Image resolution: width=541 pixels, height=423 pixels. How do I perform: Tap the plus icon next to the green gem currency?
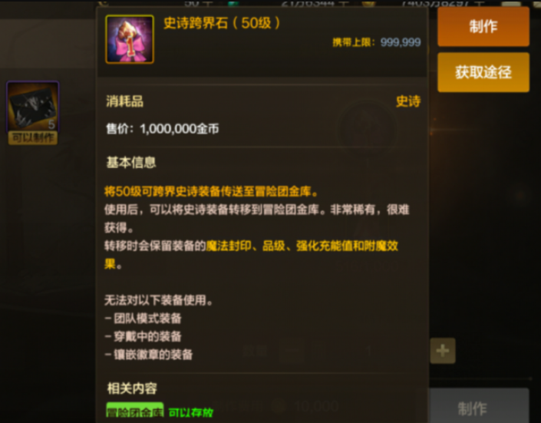[344, 3]
